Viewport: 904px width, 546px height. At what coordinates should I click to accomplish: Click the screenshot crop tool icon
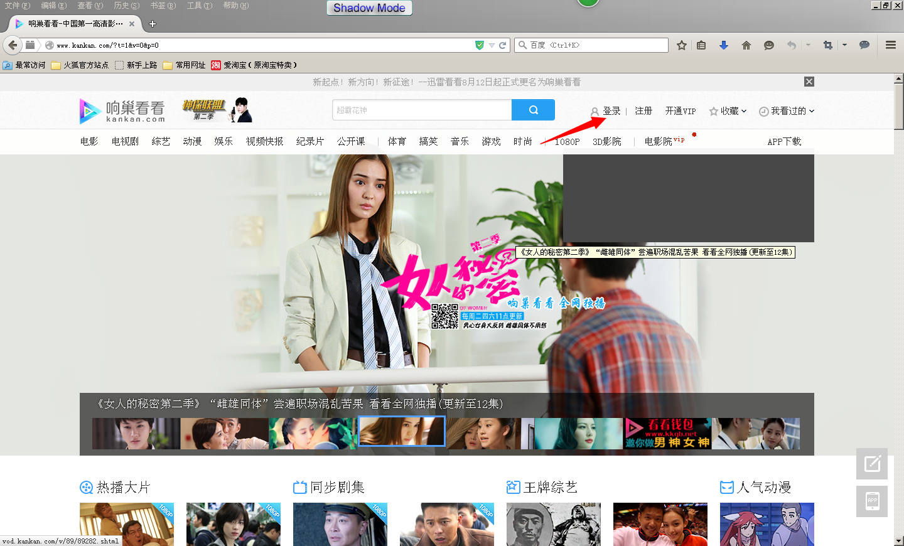tap(827, 45)
